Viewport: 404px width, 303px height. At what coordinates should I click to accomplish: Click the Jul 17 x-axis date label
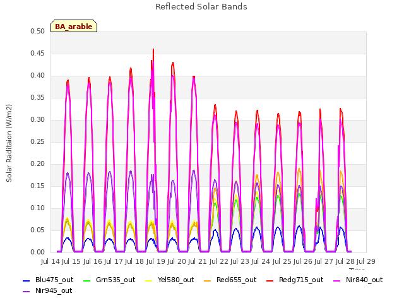pyautogui.click(x=114, y=262)
